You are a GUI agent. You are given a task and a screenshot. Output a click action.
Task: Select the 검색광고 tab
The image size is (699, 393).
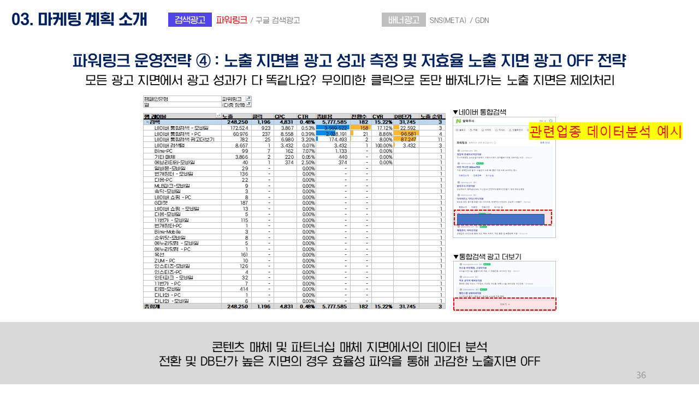point(189,20)
